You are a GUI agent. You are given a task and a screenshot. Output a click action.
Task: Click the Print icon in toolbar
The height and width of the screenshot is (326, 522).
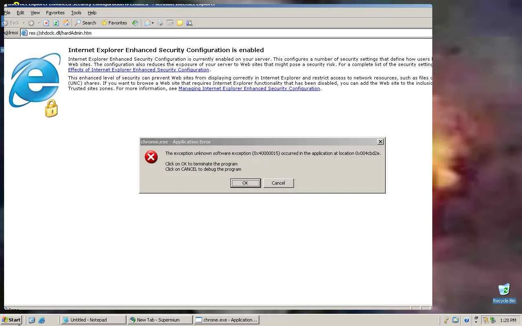pos(160,23)
